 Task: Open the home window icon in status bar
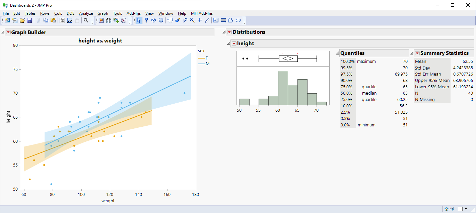[446, 209]
